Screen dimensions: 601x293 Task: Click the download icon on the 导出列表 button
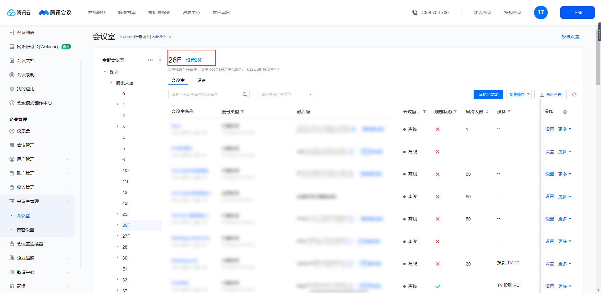[542, 95]
